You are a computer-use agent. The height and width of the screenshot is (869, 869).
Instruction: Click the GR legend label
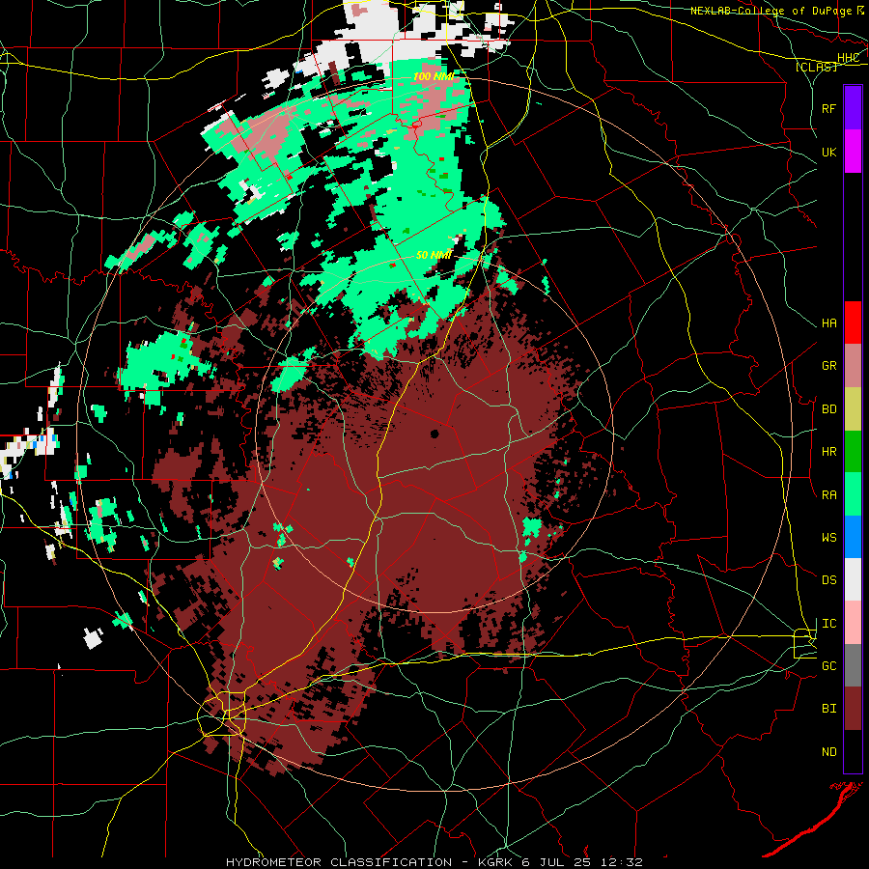click(x=828, y=366)
